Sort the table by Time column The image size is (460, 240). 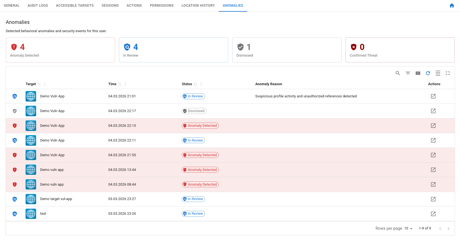(120, 84)
